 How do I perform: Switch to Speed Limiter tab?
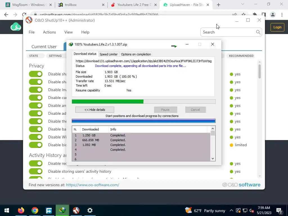tap(109, 54)
